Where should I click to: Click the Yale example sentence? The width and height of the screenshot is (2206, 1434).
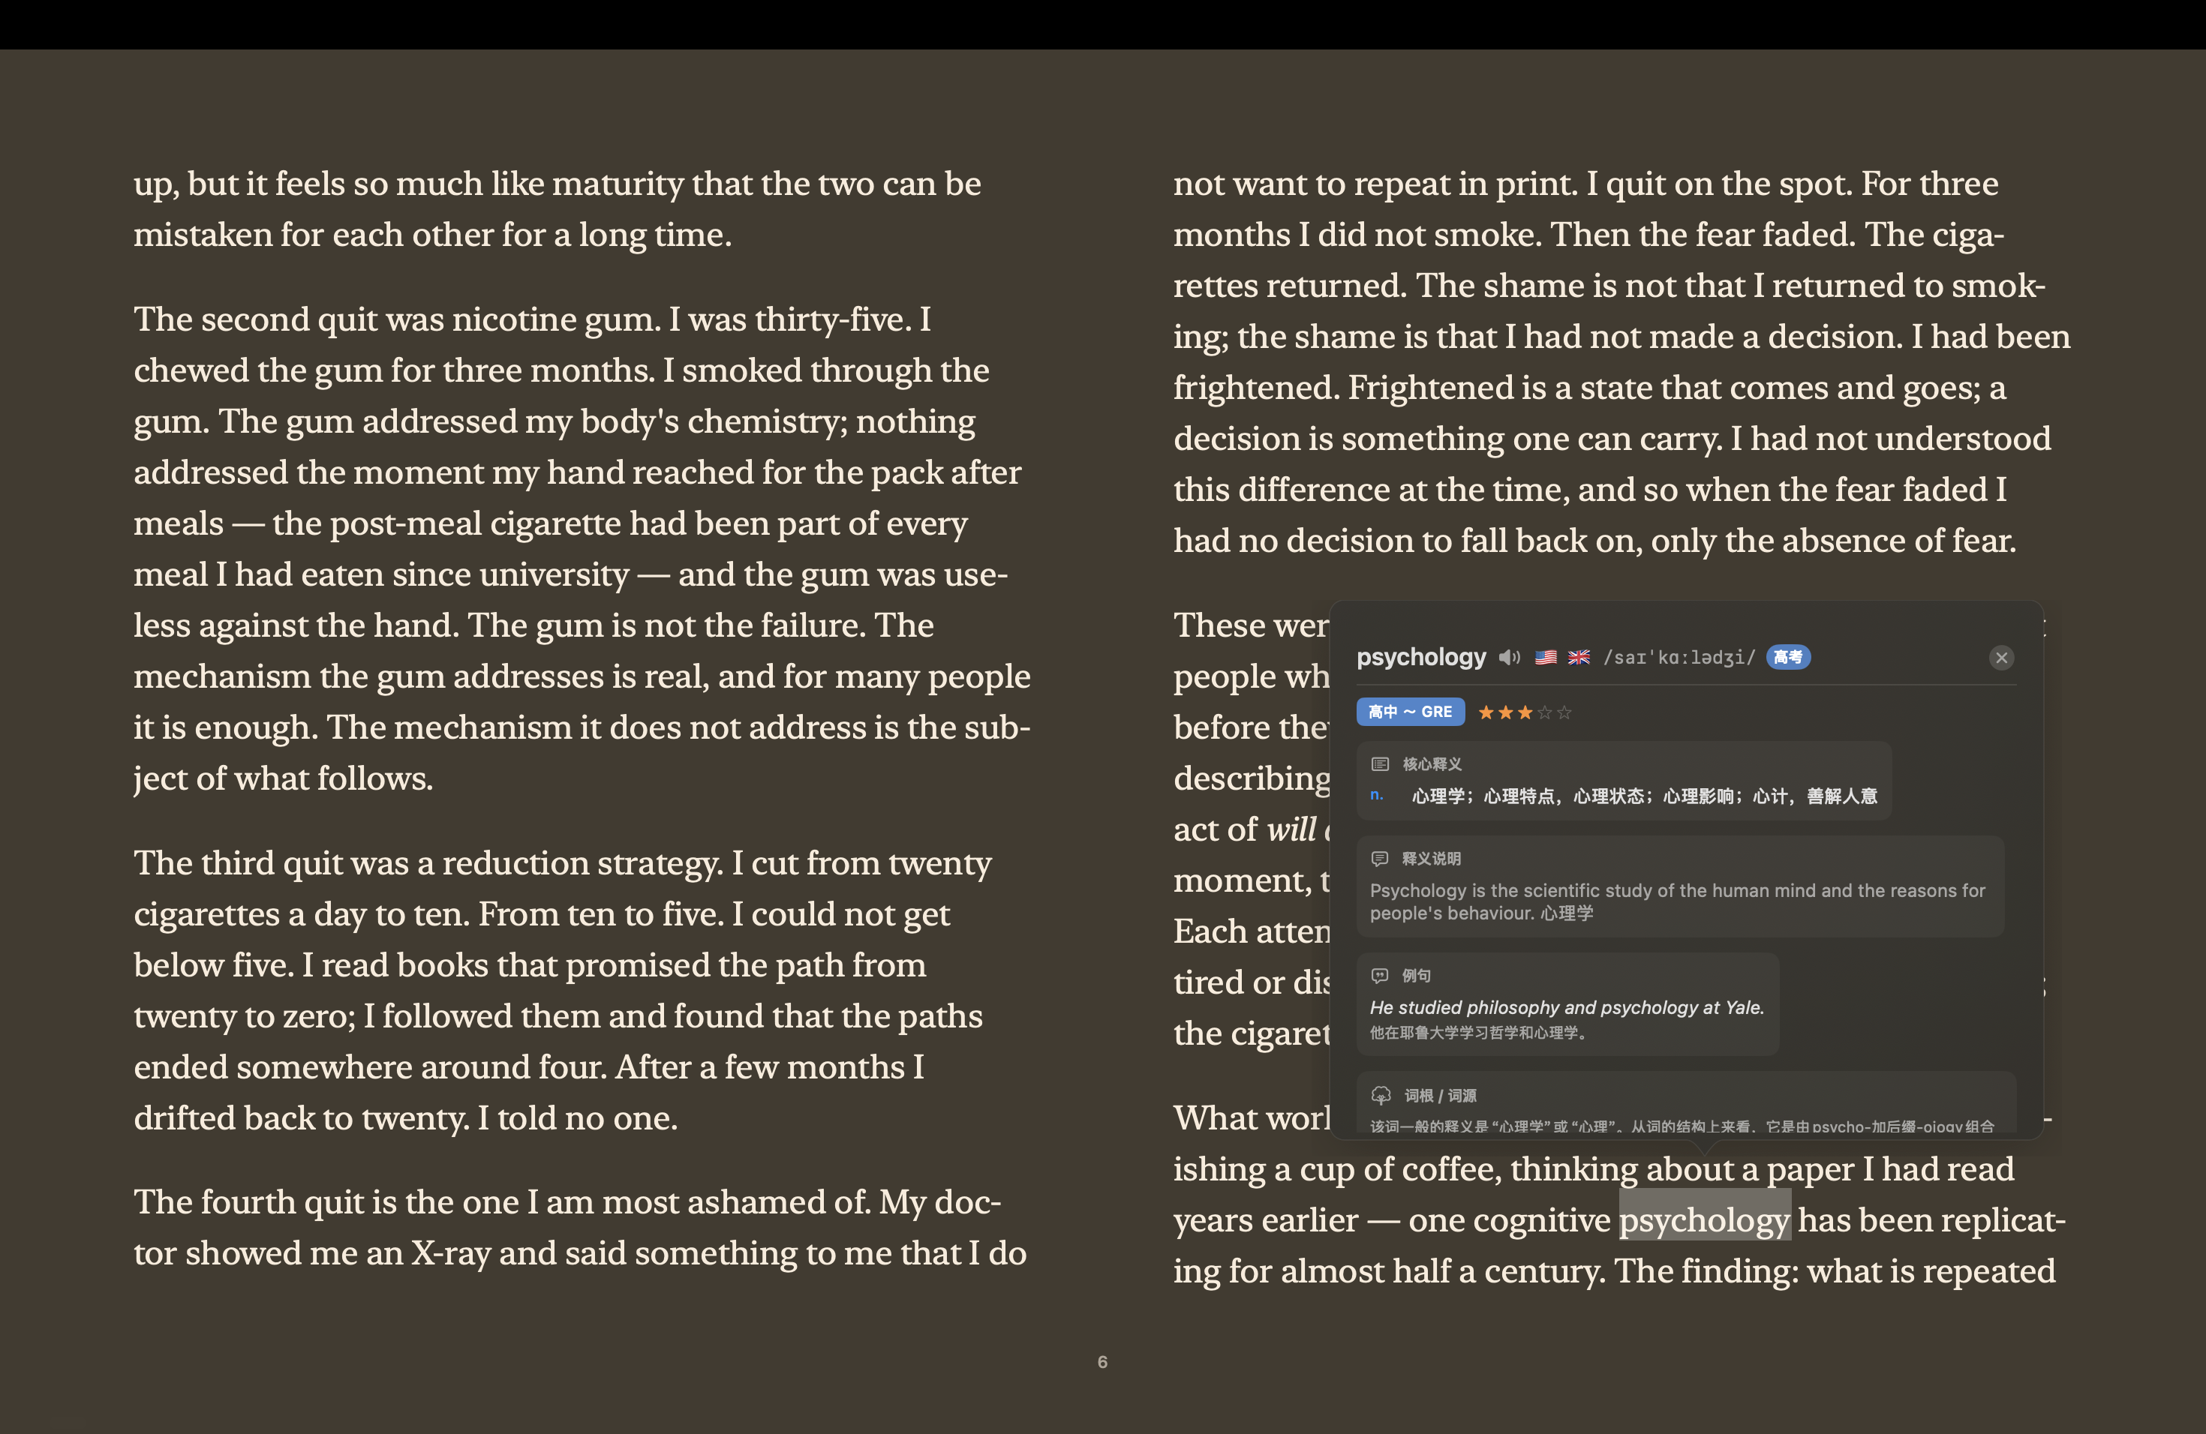(x=1567, y=1008)
